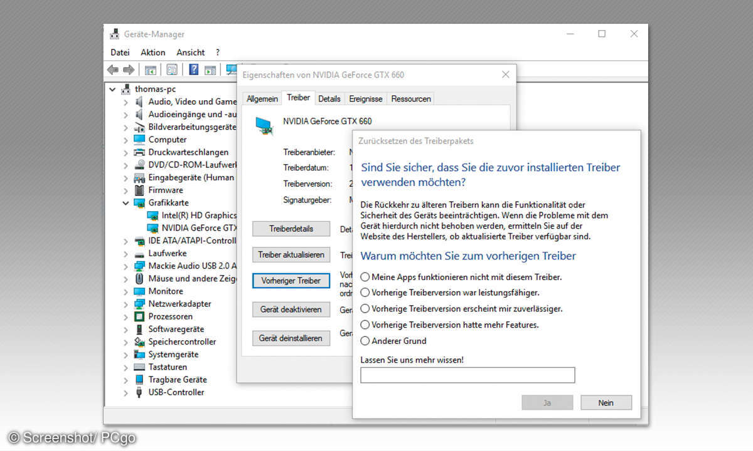Select the Treiber tab
The image size is (753, 451).
pos(298,98)
